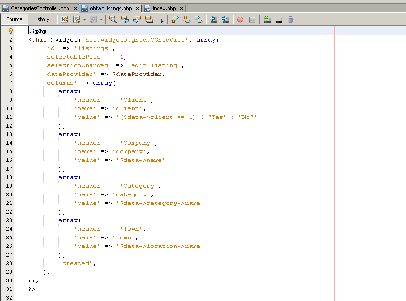Click 'created' string on line 28

76,263
